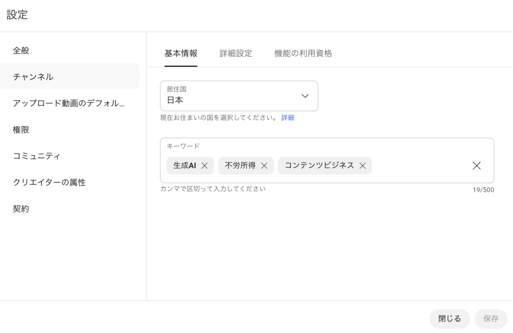Open 全般 settings in the sidebar
This screenshot has width=513, height=333.
click(21, 51)
